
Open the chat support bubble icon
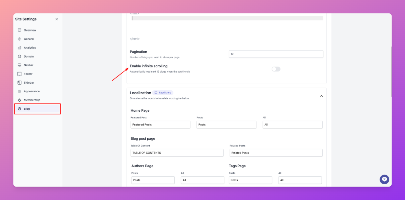pos(384,179)
